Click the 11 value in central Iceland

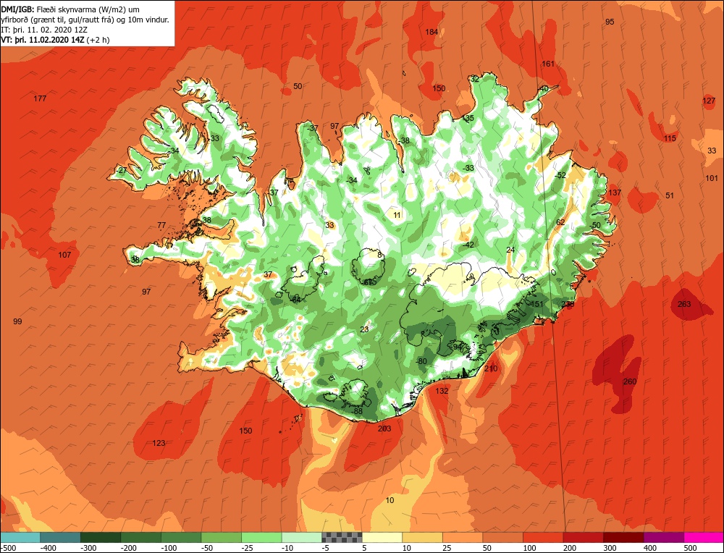click(397, 215)
